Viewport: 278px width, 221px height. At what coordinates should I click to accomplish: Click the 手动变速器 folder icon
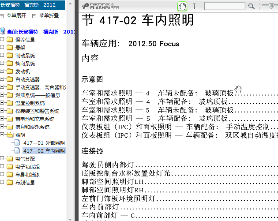[10, 87]
